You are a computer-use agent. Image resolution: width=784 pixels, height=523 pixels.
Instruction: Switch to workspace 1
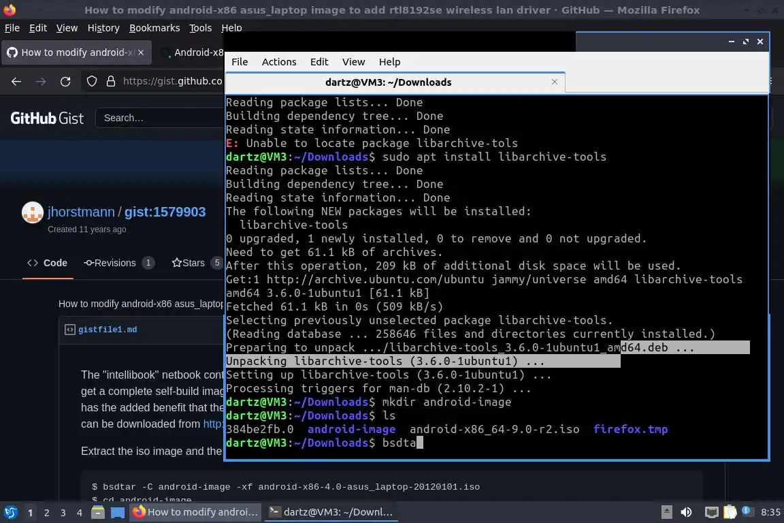point(30,513)
